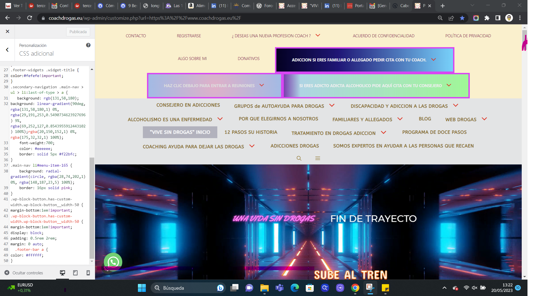Expand ADICCION SI ERES FAMILIAR dropdown arrow
Image resolution: width=536 pixels, height=296 pixels.
coord(434,59)
